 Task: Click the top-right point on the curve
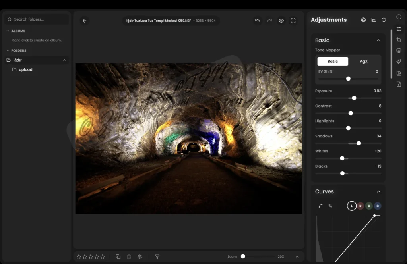pos(374,216)
